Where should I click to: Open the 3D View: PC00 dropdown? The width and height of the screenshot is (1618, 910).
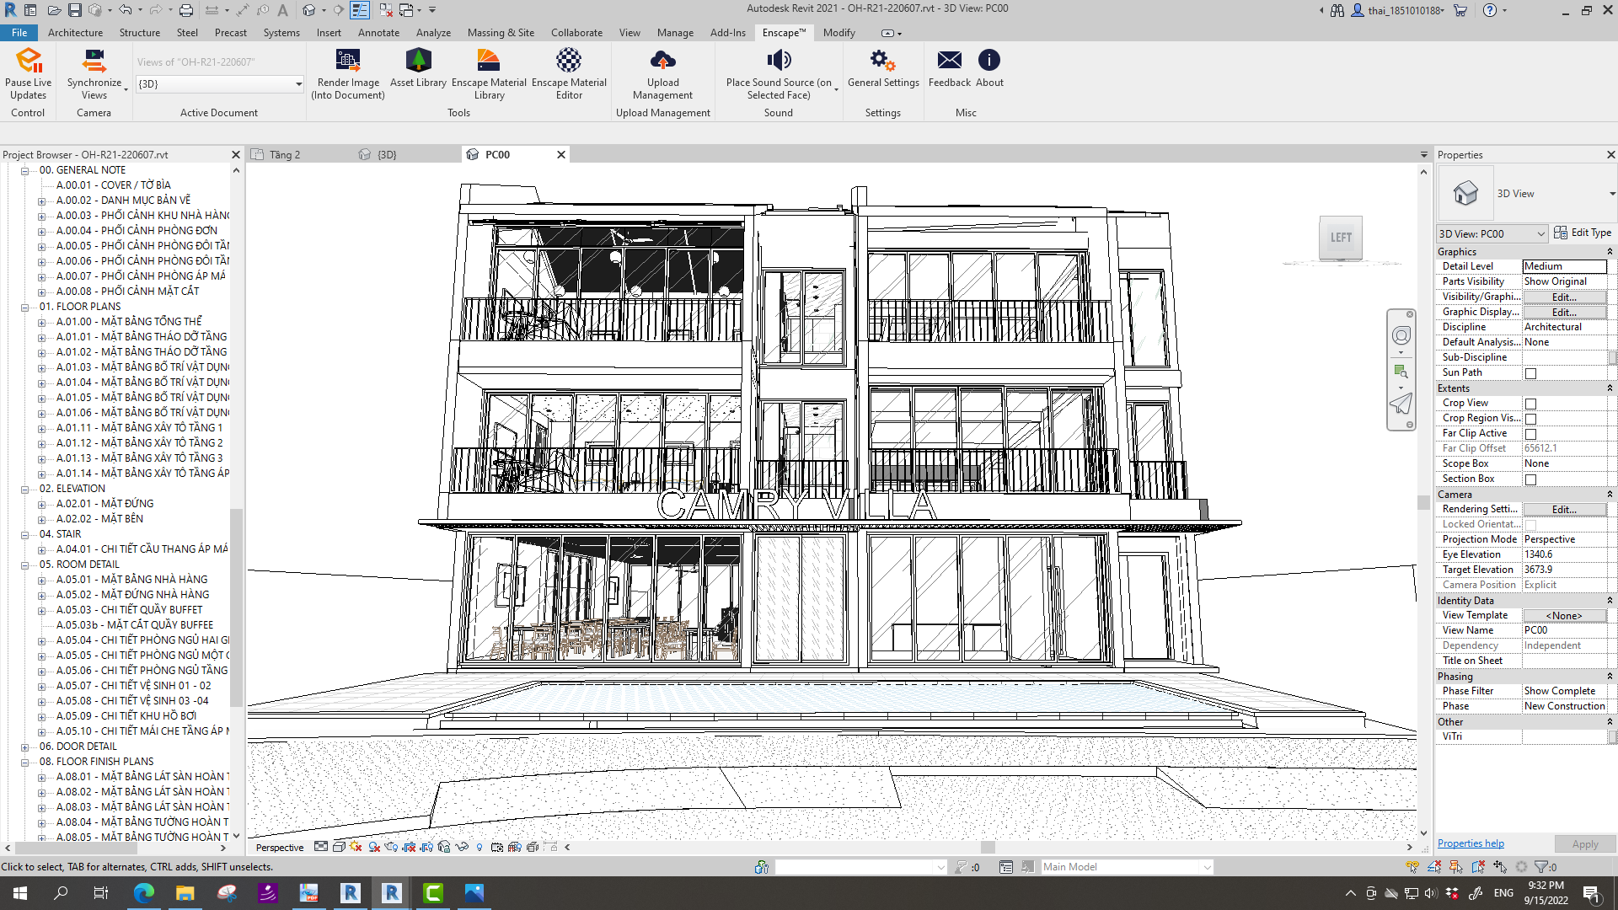pyautogui.click(x=1540, y=234)
